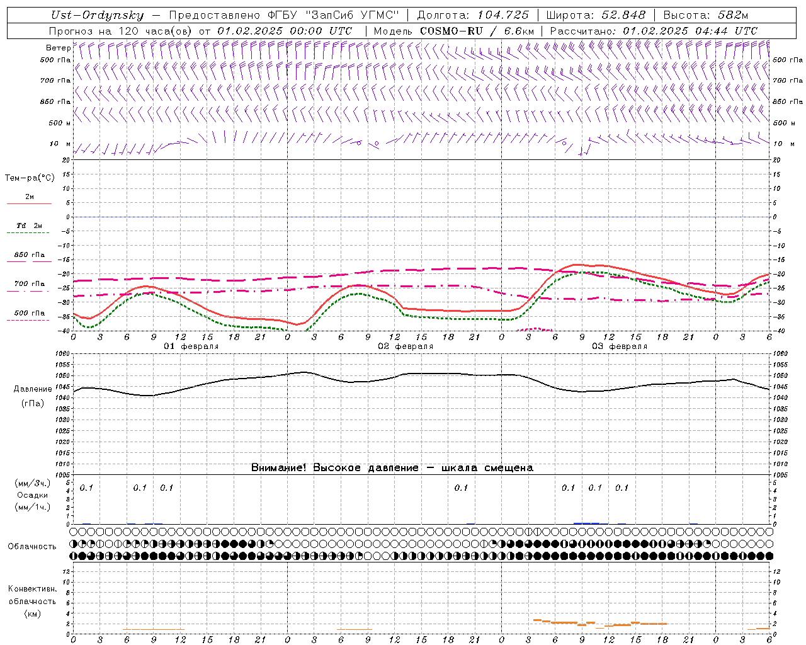Click the Рассчитано timestamp in header
806x645 pixels.
click(690, 31)
